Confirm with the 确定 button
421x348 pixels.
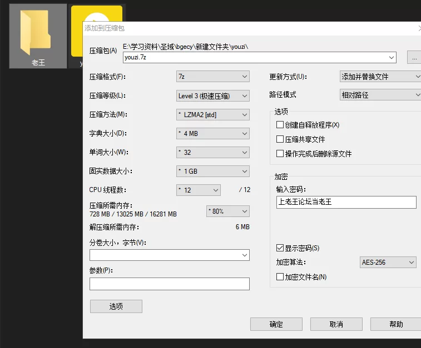tap(276, 324)
